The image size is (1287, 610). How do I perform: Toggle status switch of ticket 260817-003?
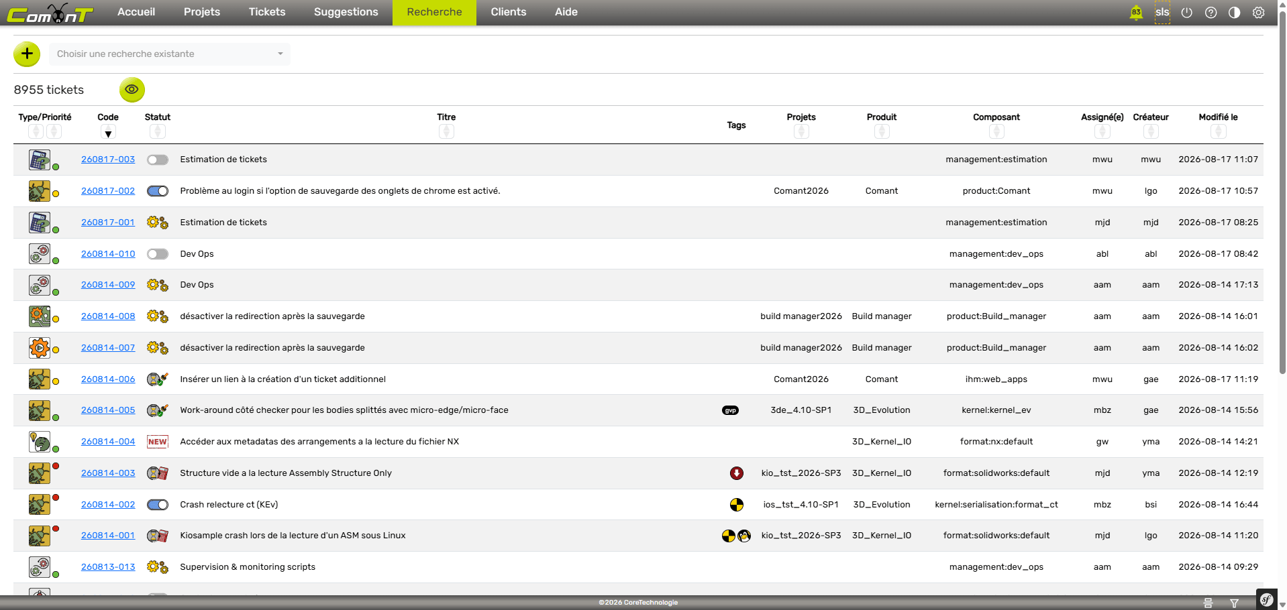[x=158, y=160]
